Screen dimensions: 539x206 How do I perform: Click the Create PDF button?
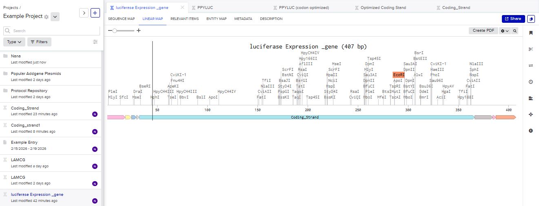pyautogui.click(x=483, y=31)
